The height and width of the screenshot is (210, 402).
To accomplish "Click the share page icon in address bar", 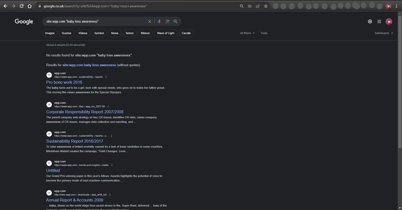I will pyautogui.click(x=258, y=6).
